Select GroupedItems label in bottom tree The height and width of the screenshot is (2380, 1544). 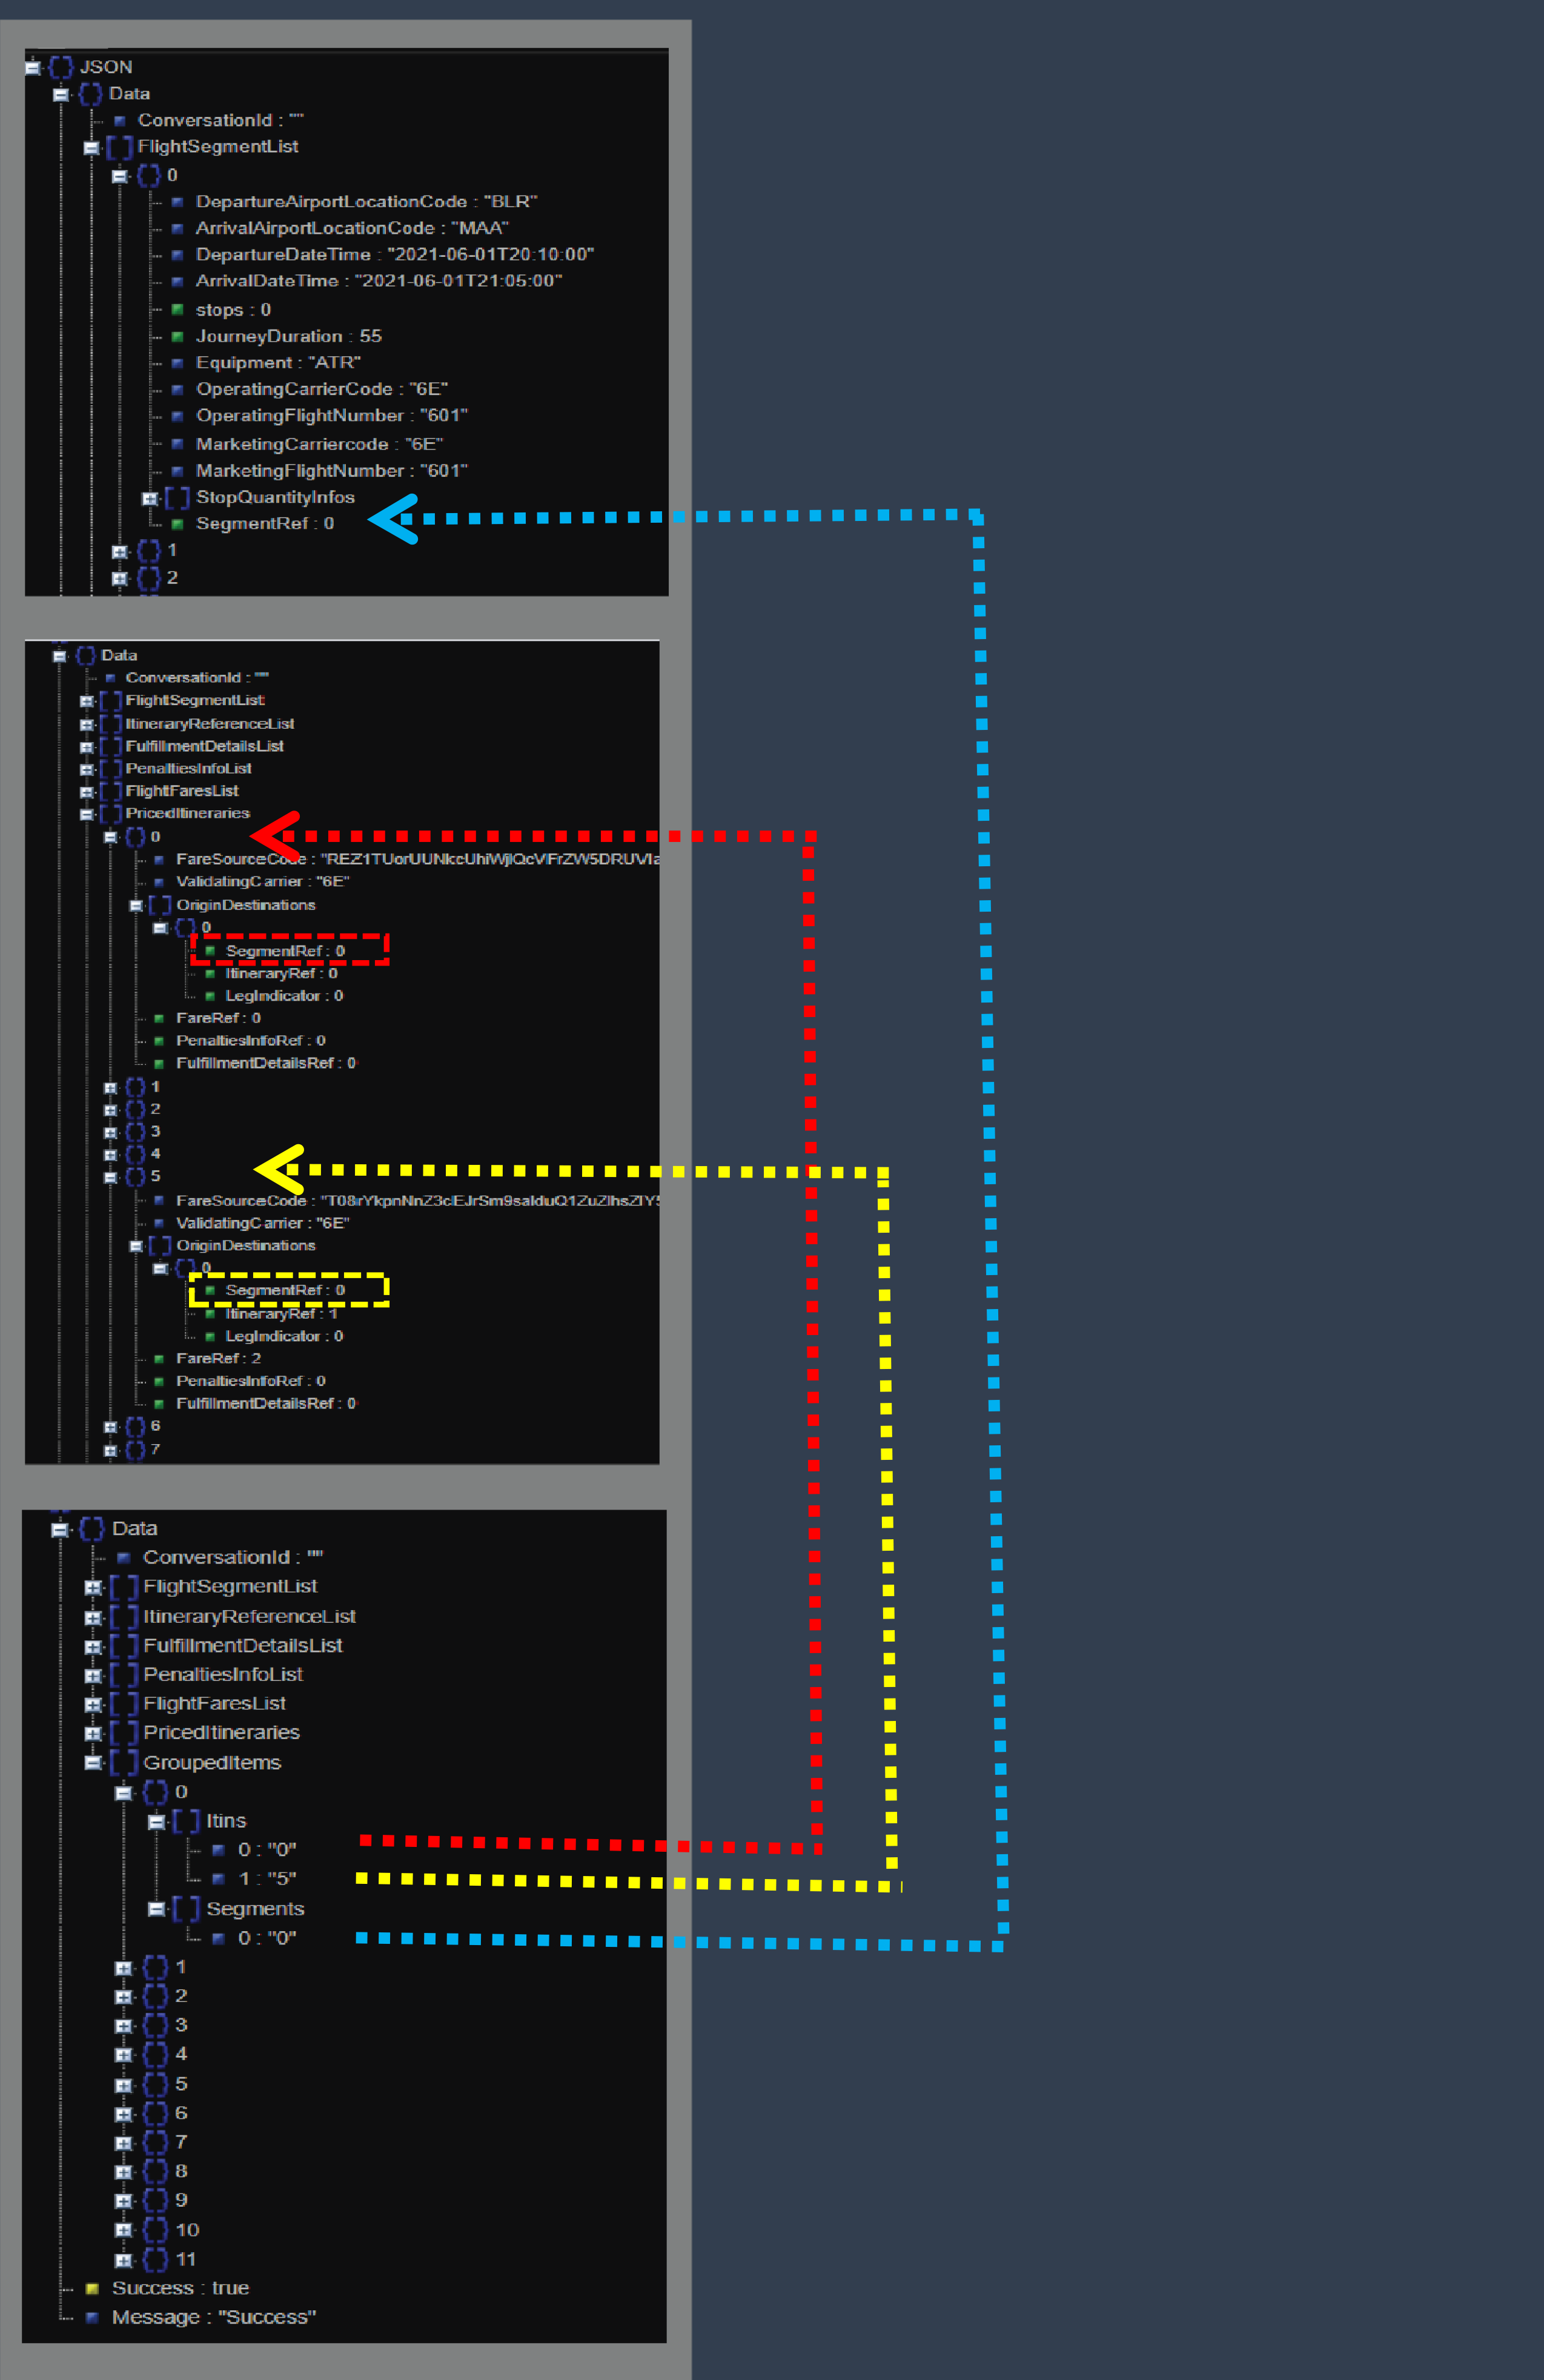coord(212,1762)
